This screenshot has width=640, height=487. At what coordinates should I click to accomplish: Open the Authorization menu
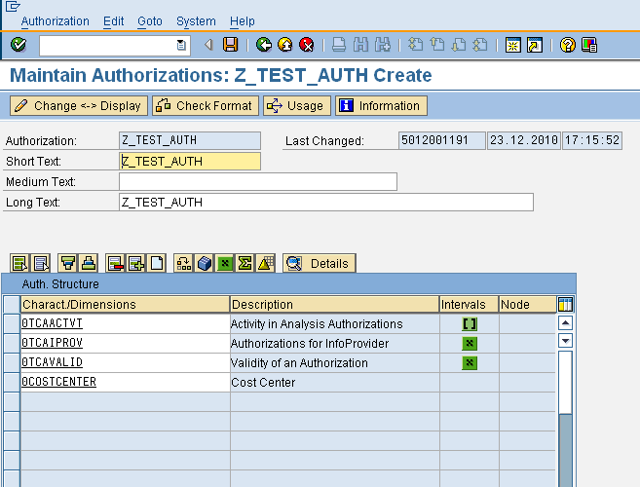56,21
